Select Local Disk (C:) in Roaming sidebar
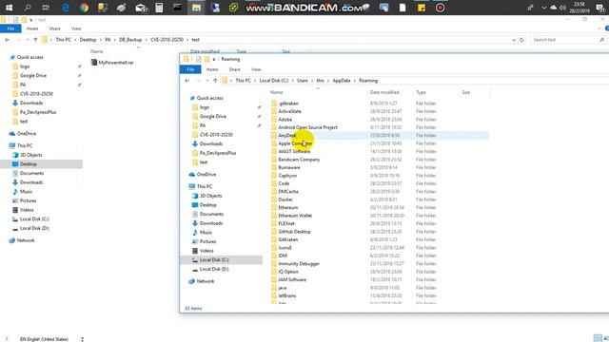Screen dimensions: 609x342 click(214, 259)
